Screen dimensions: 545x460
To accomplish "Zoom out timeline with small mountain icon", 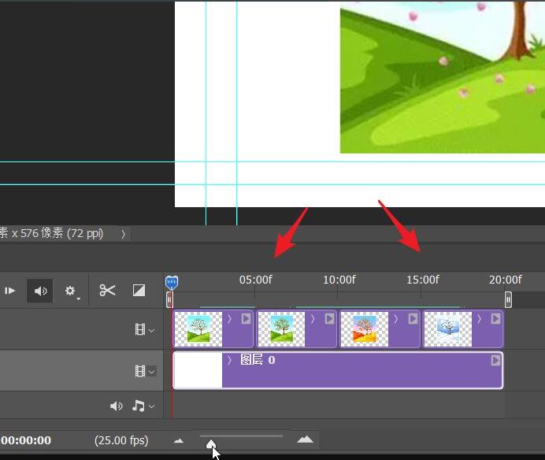I will (179, 441).
